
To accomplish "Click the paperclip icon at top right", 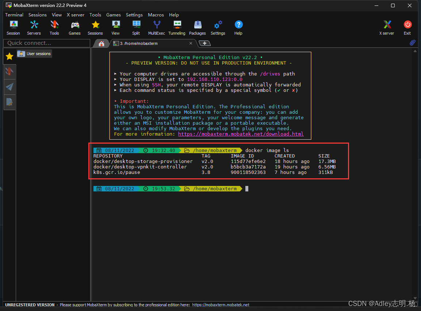I will click(412, 43).
